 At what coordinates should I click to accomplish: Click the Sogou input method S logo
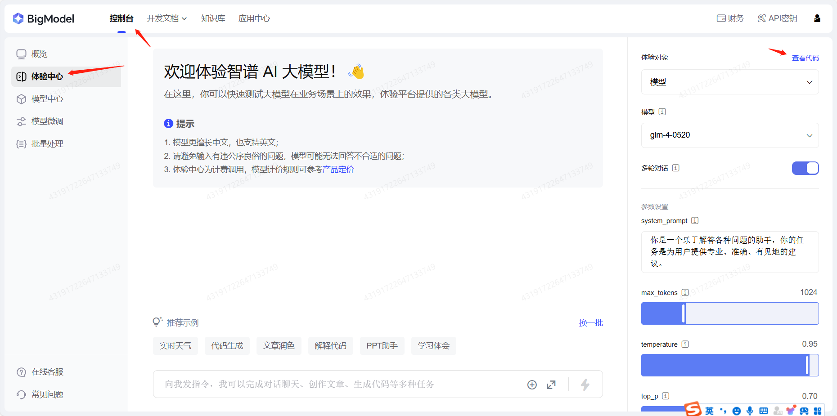click(x=693, y=409)
